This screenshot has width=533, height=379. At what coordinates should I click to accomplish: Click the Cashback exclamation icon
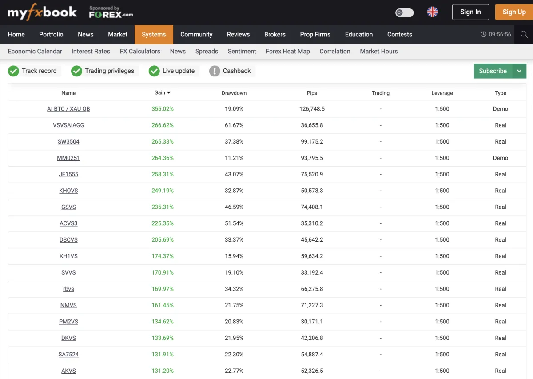(x=215, y=71)
